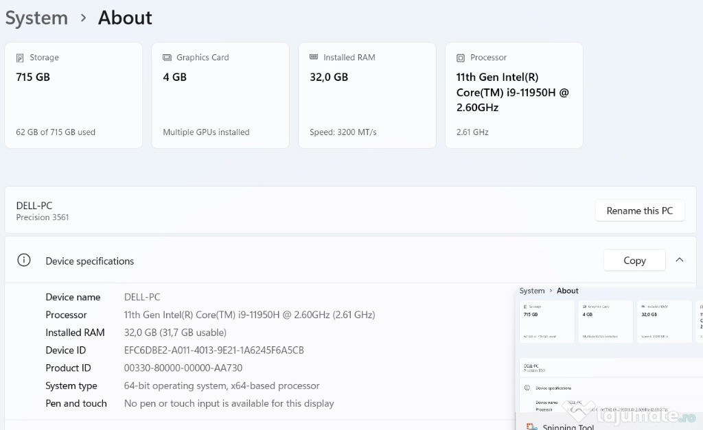703x430 pixels.
Task: Select the Device name value DELL-PC
Action: (x=142, y=297)
